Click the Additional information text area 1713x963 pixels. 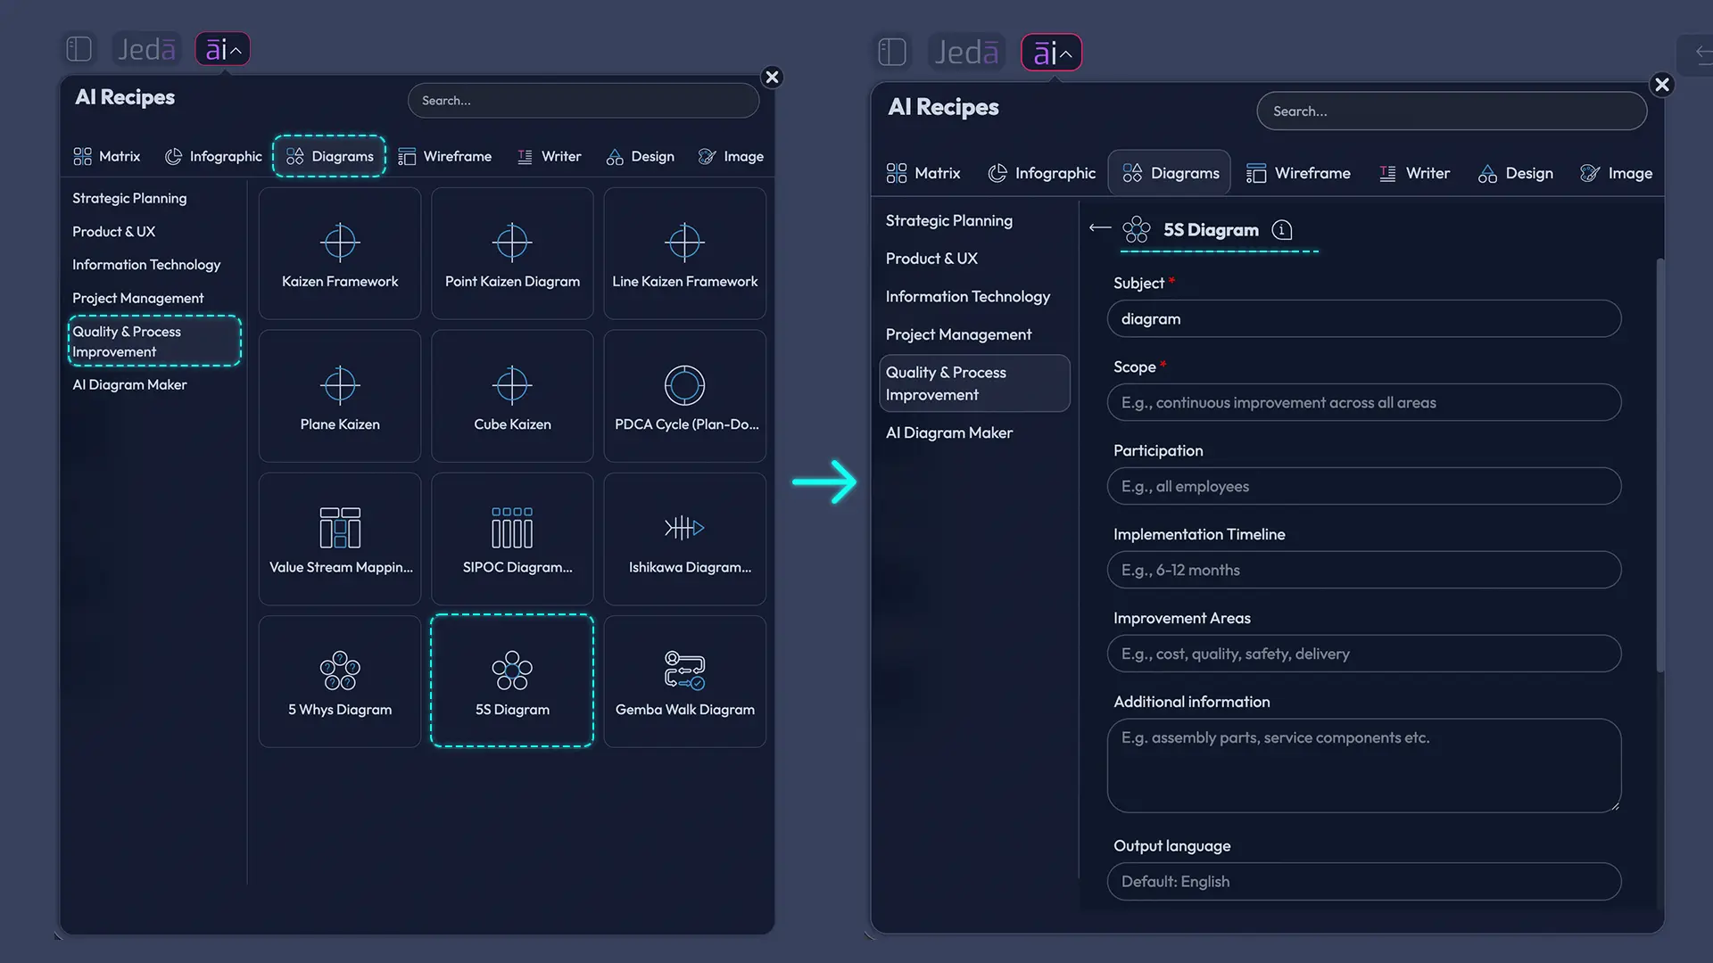tap(1364, 765)
